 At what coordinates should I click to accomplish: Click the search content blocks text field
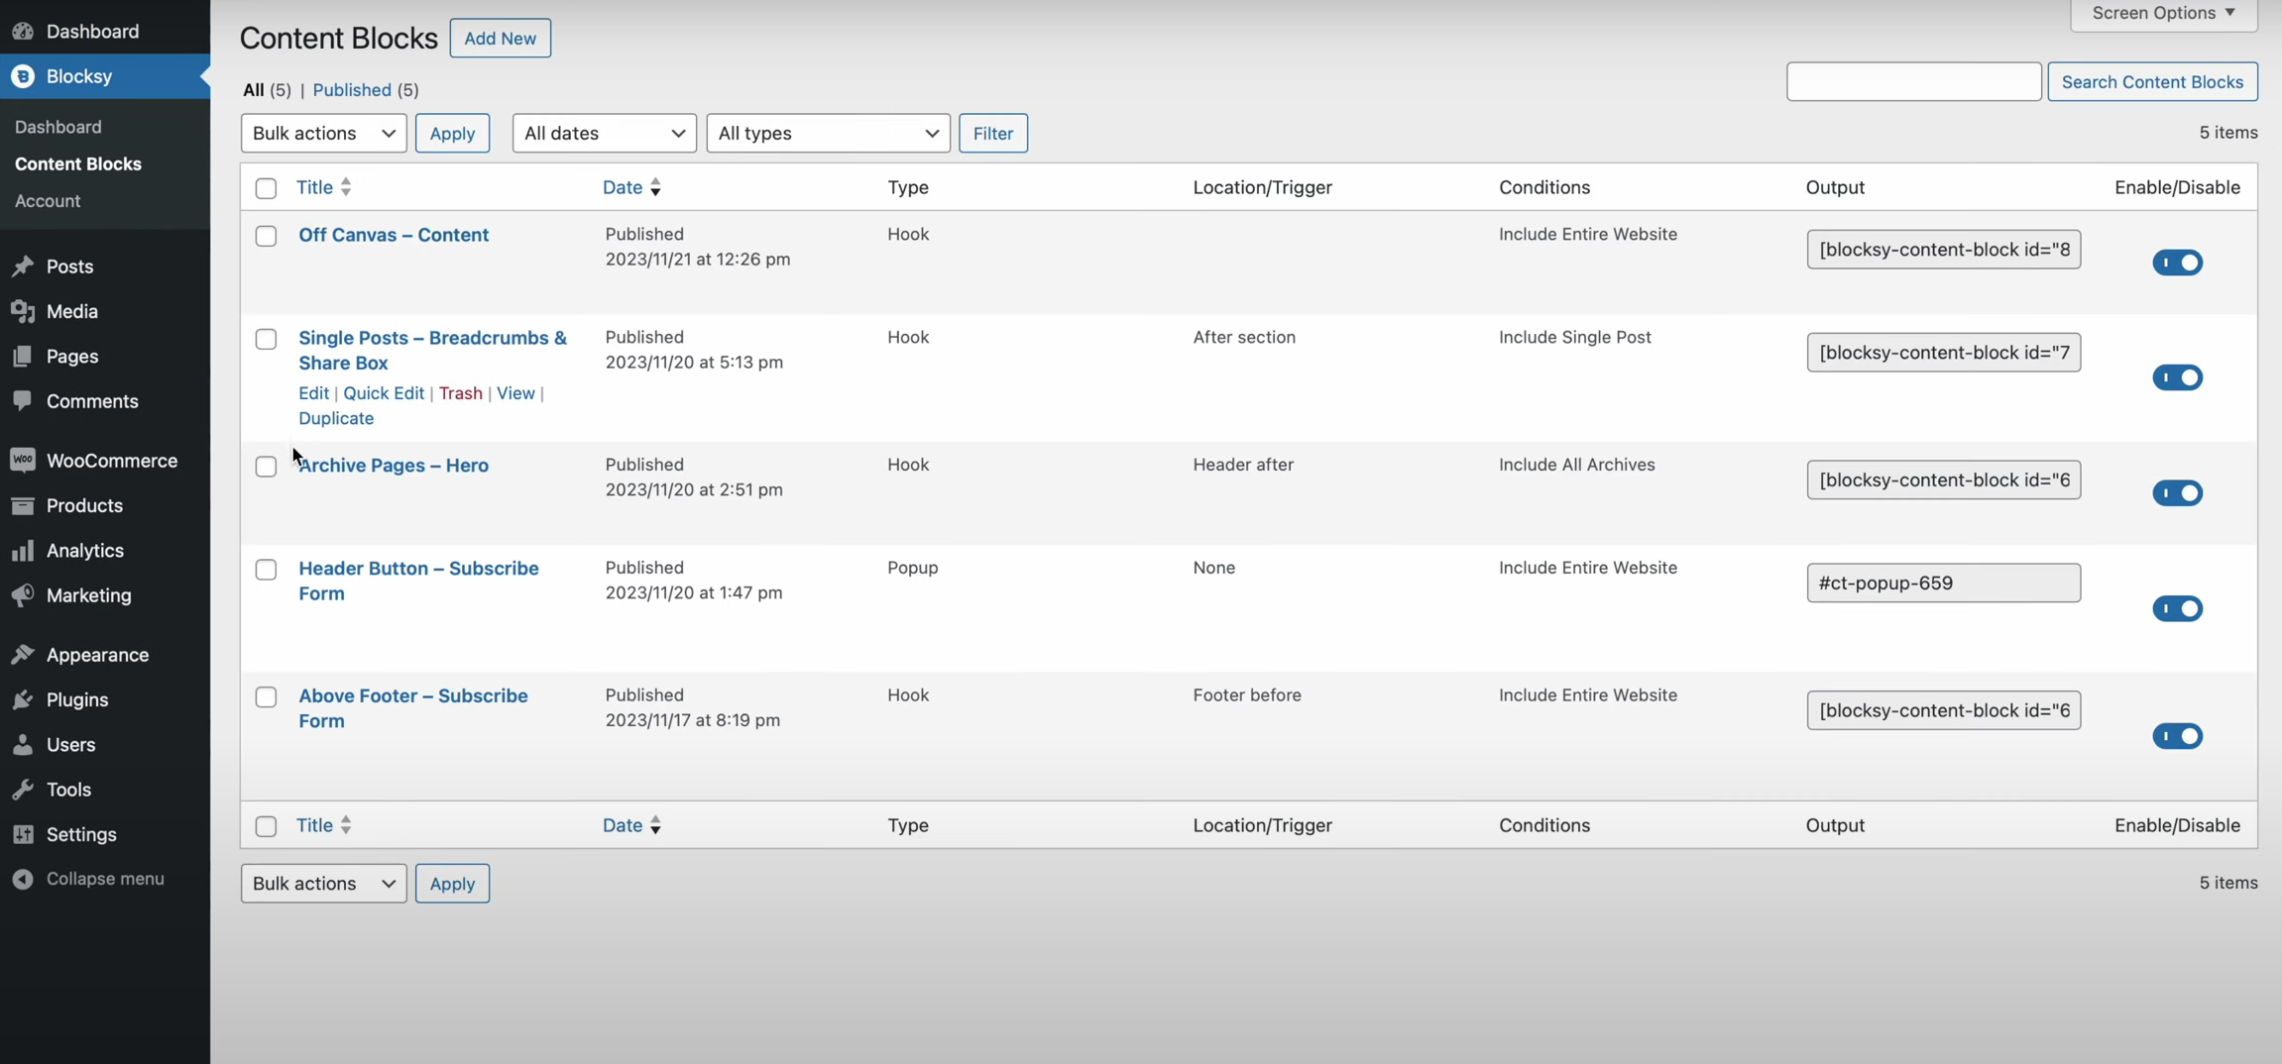[1913, 82]
